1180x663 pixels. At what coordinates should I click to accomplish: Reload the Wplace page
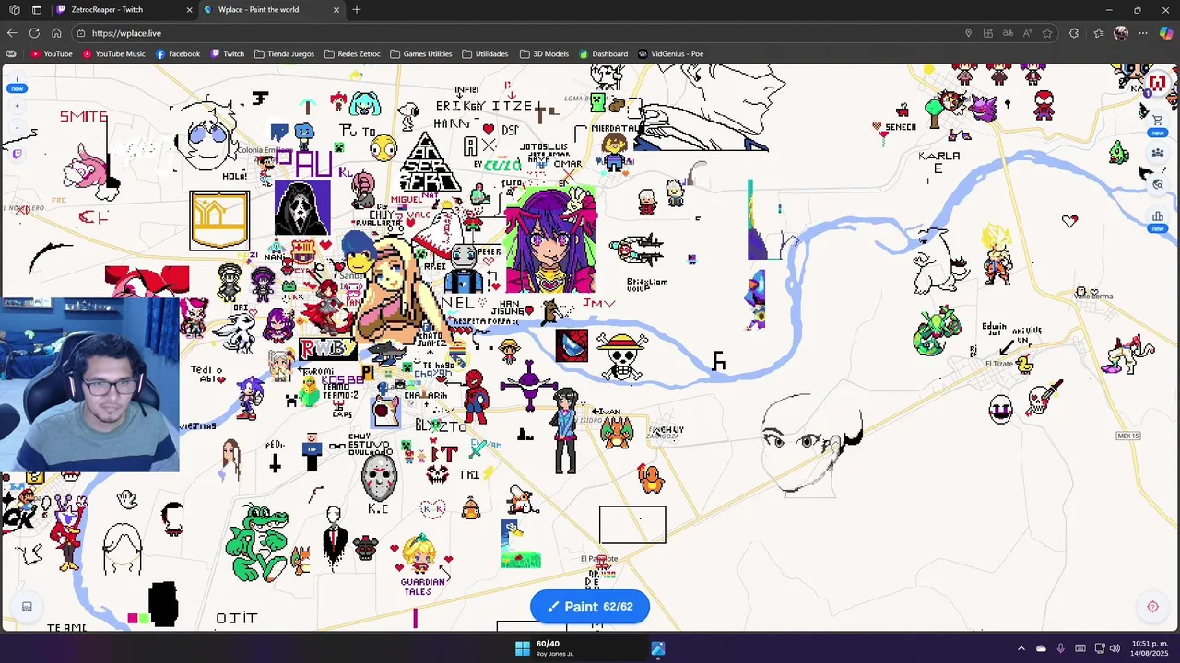coord(34,33)
